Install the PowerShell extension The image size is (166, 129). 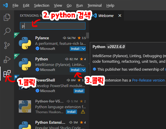point(79,91)
